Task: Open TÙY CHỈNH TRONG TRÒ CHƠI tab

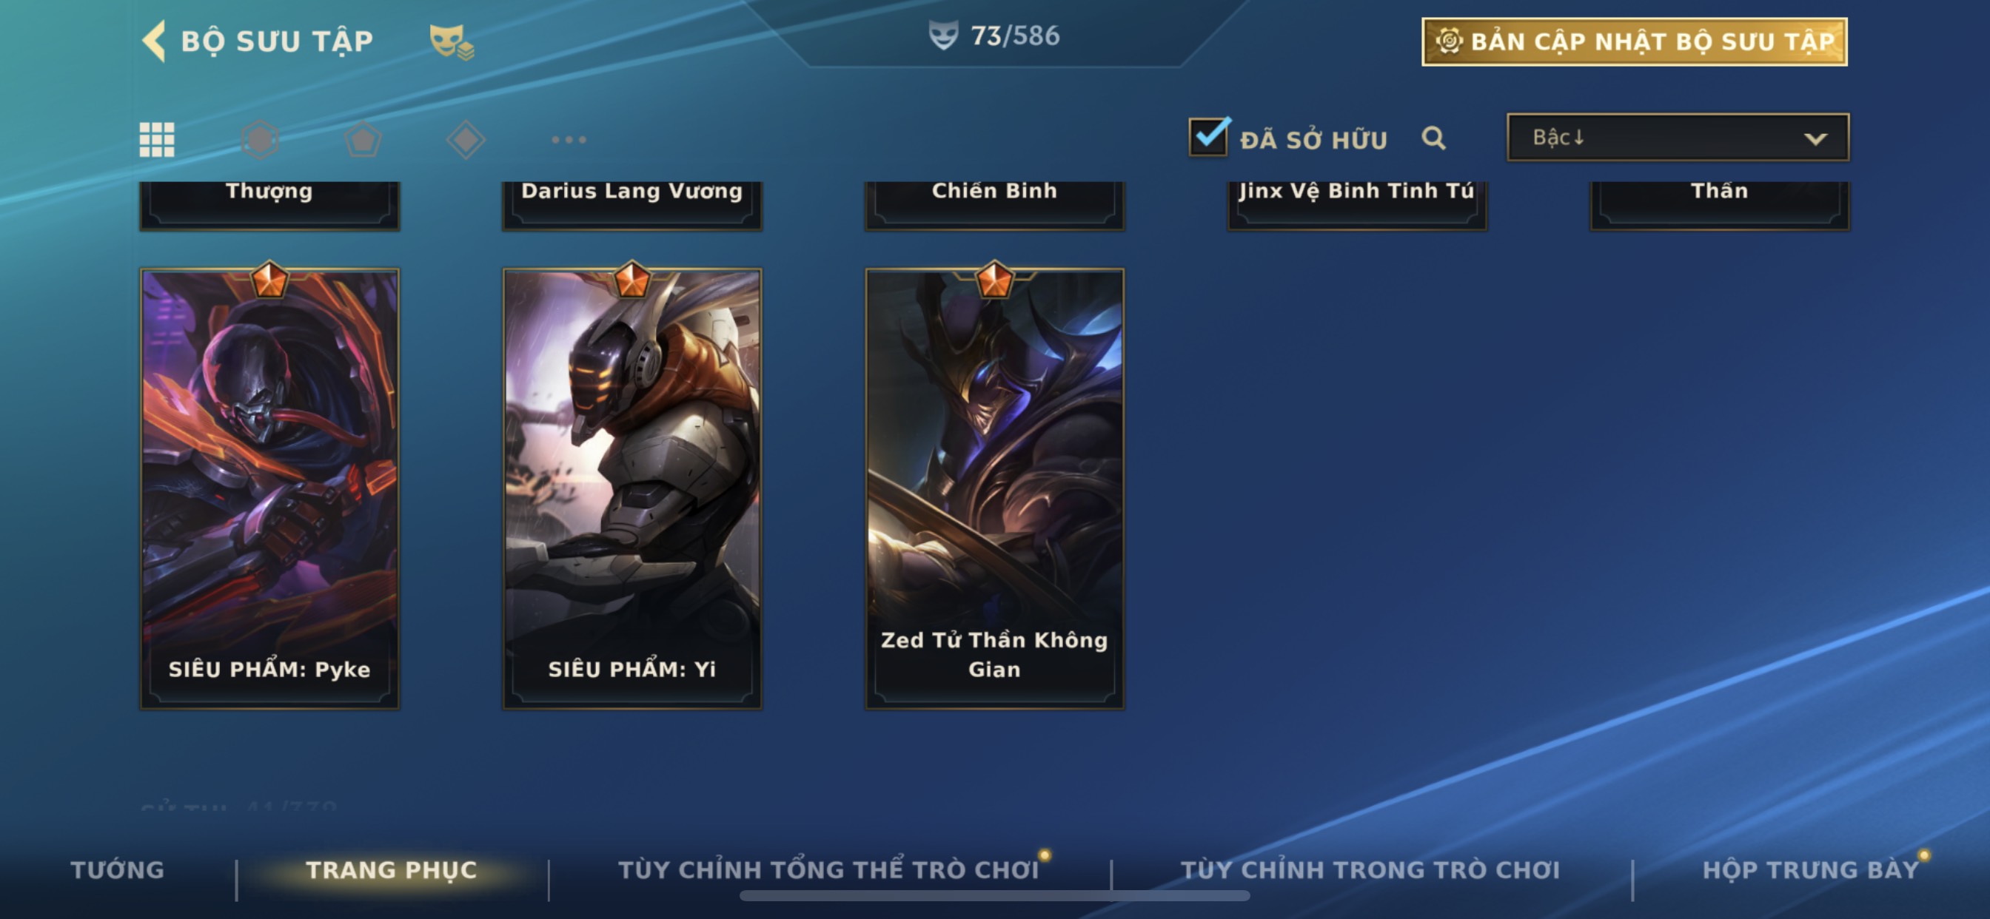Action: [1370, 869]
